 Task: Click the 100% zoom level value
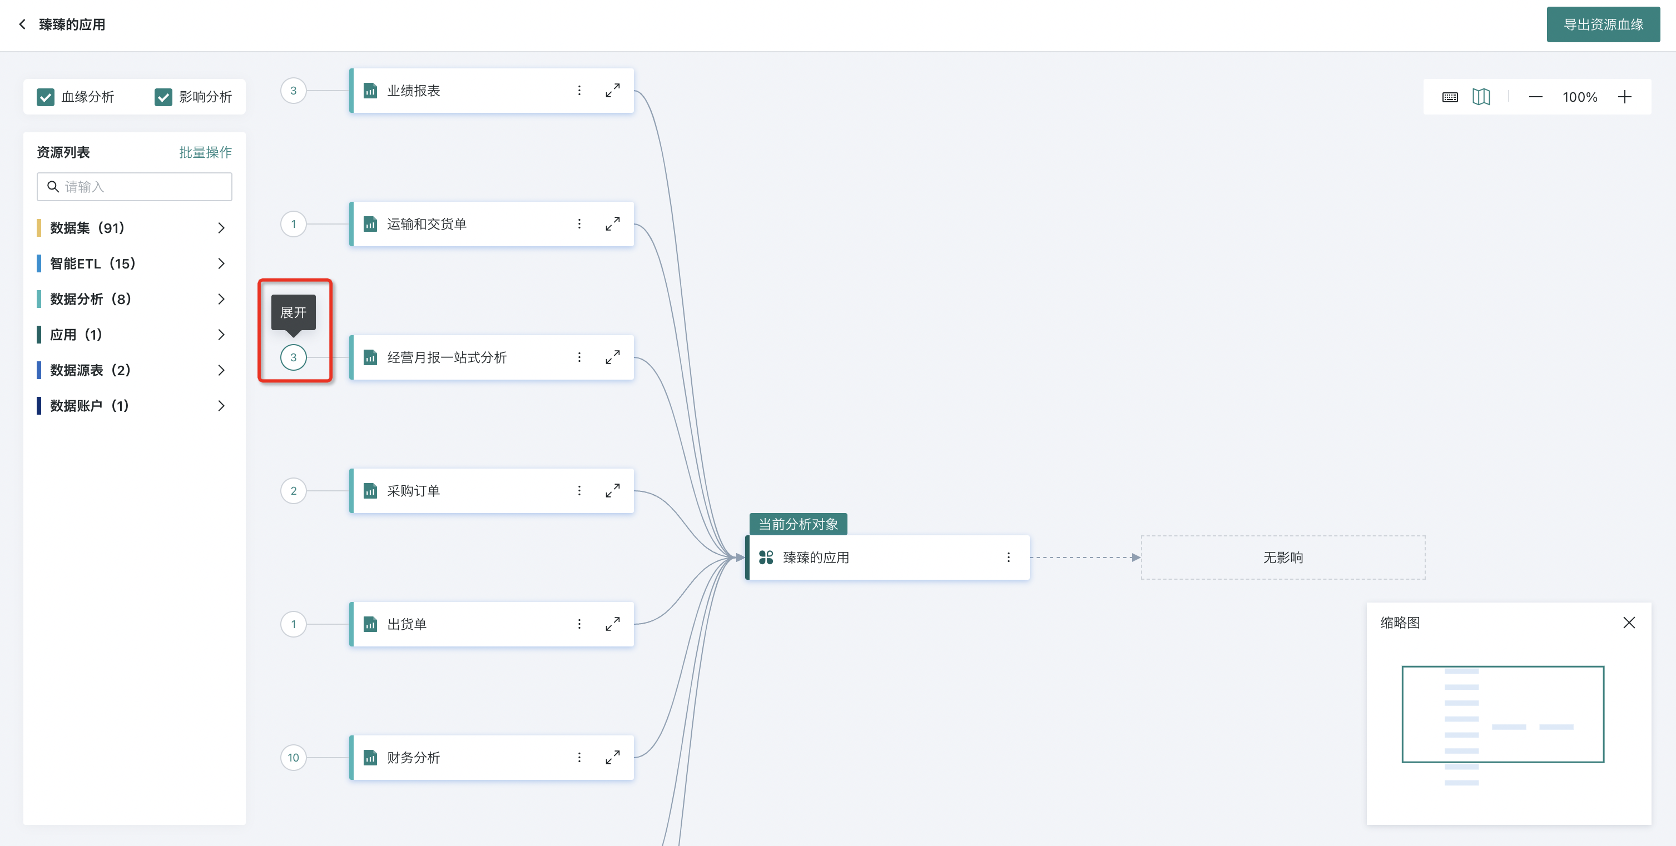point(1580,97)
